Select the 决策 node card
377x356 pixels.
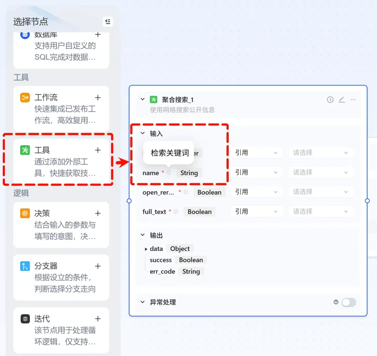(61, 225)
